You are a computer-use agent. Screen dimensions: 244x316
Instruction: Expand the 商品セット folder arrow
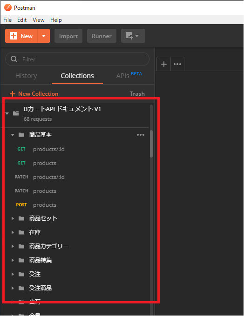pyautogui.click(x=13, y=218)
